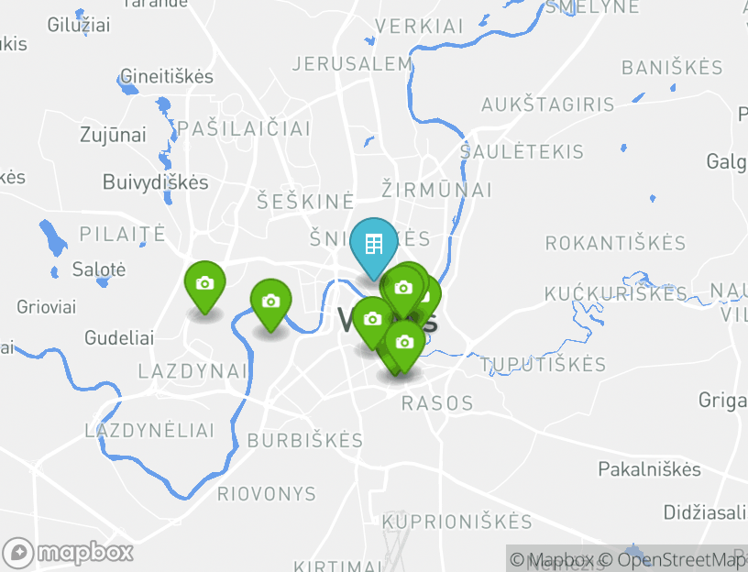Click the Žirmūnai district label

[436, 190]
